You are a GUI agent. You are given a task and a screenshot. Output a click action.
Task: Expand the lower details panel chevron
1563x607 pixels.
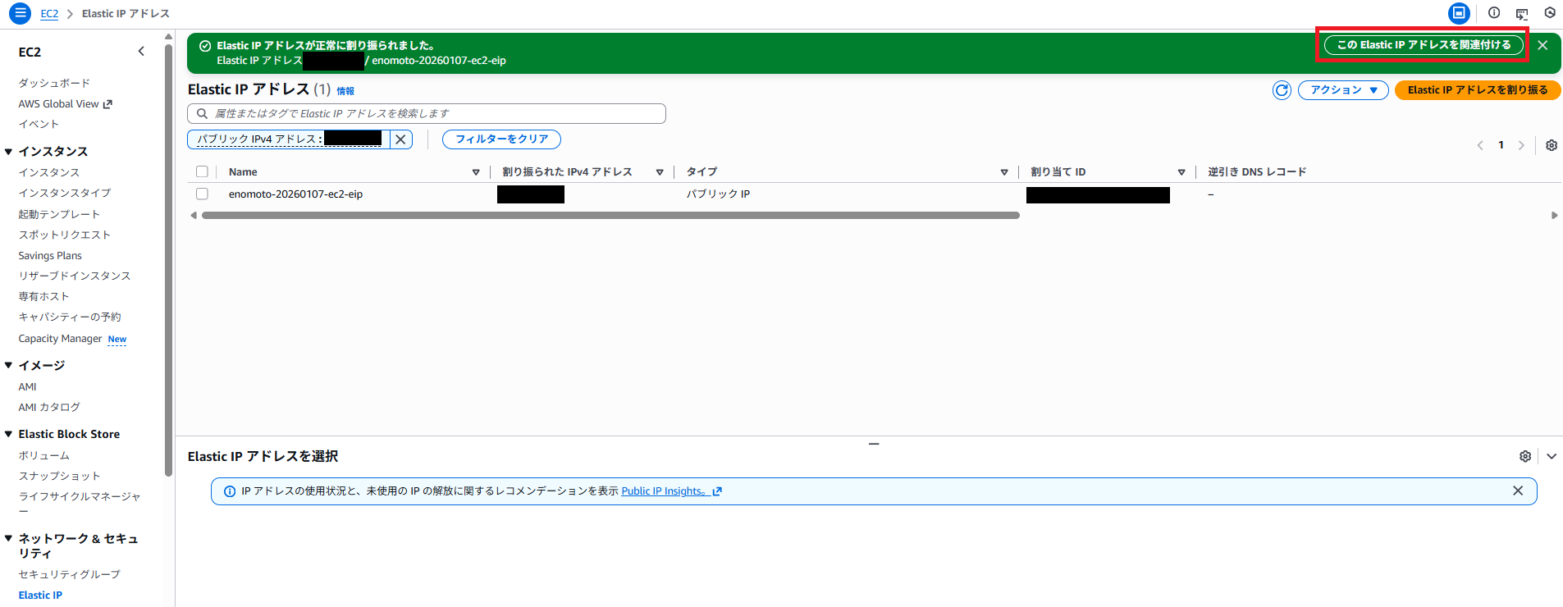click(x=1551, y=456)
